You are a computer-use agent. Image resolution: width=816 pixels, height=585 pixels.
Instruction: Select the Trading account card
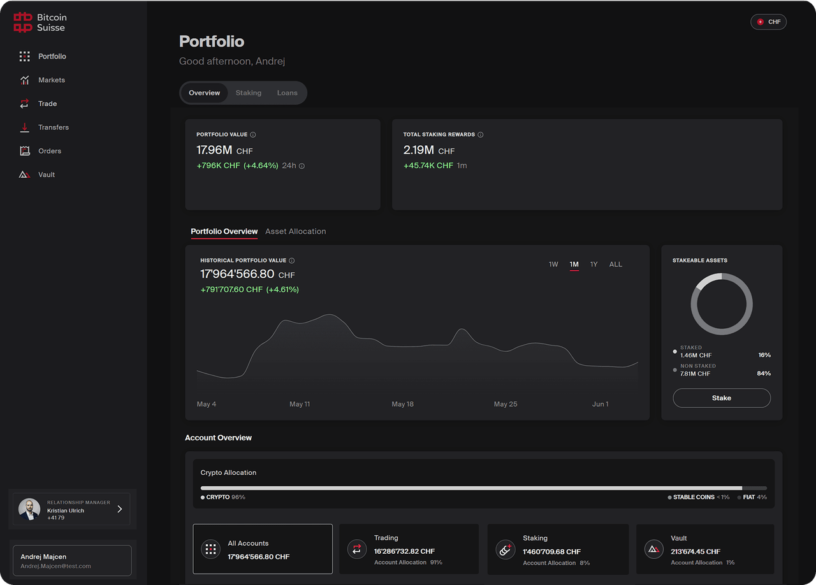409,549
